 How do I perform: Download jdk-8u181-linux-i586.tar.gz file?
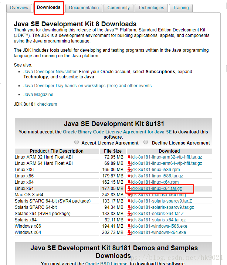coord(157,176)
